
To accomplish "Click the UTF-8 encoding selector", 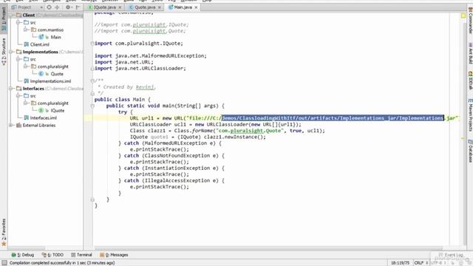I will [x=438, y=263].
